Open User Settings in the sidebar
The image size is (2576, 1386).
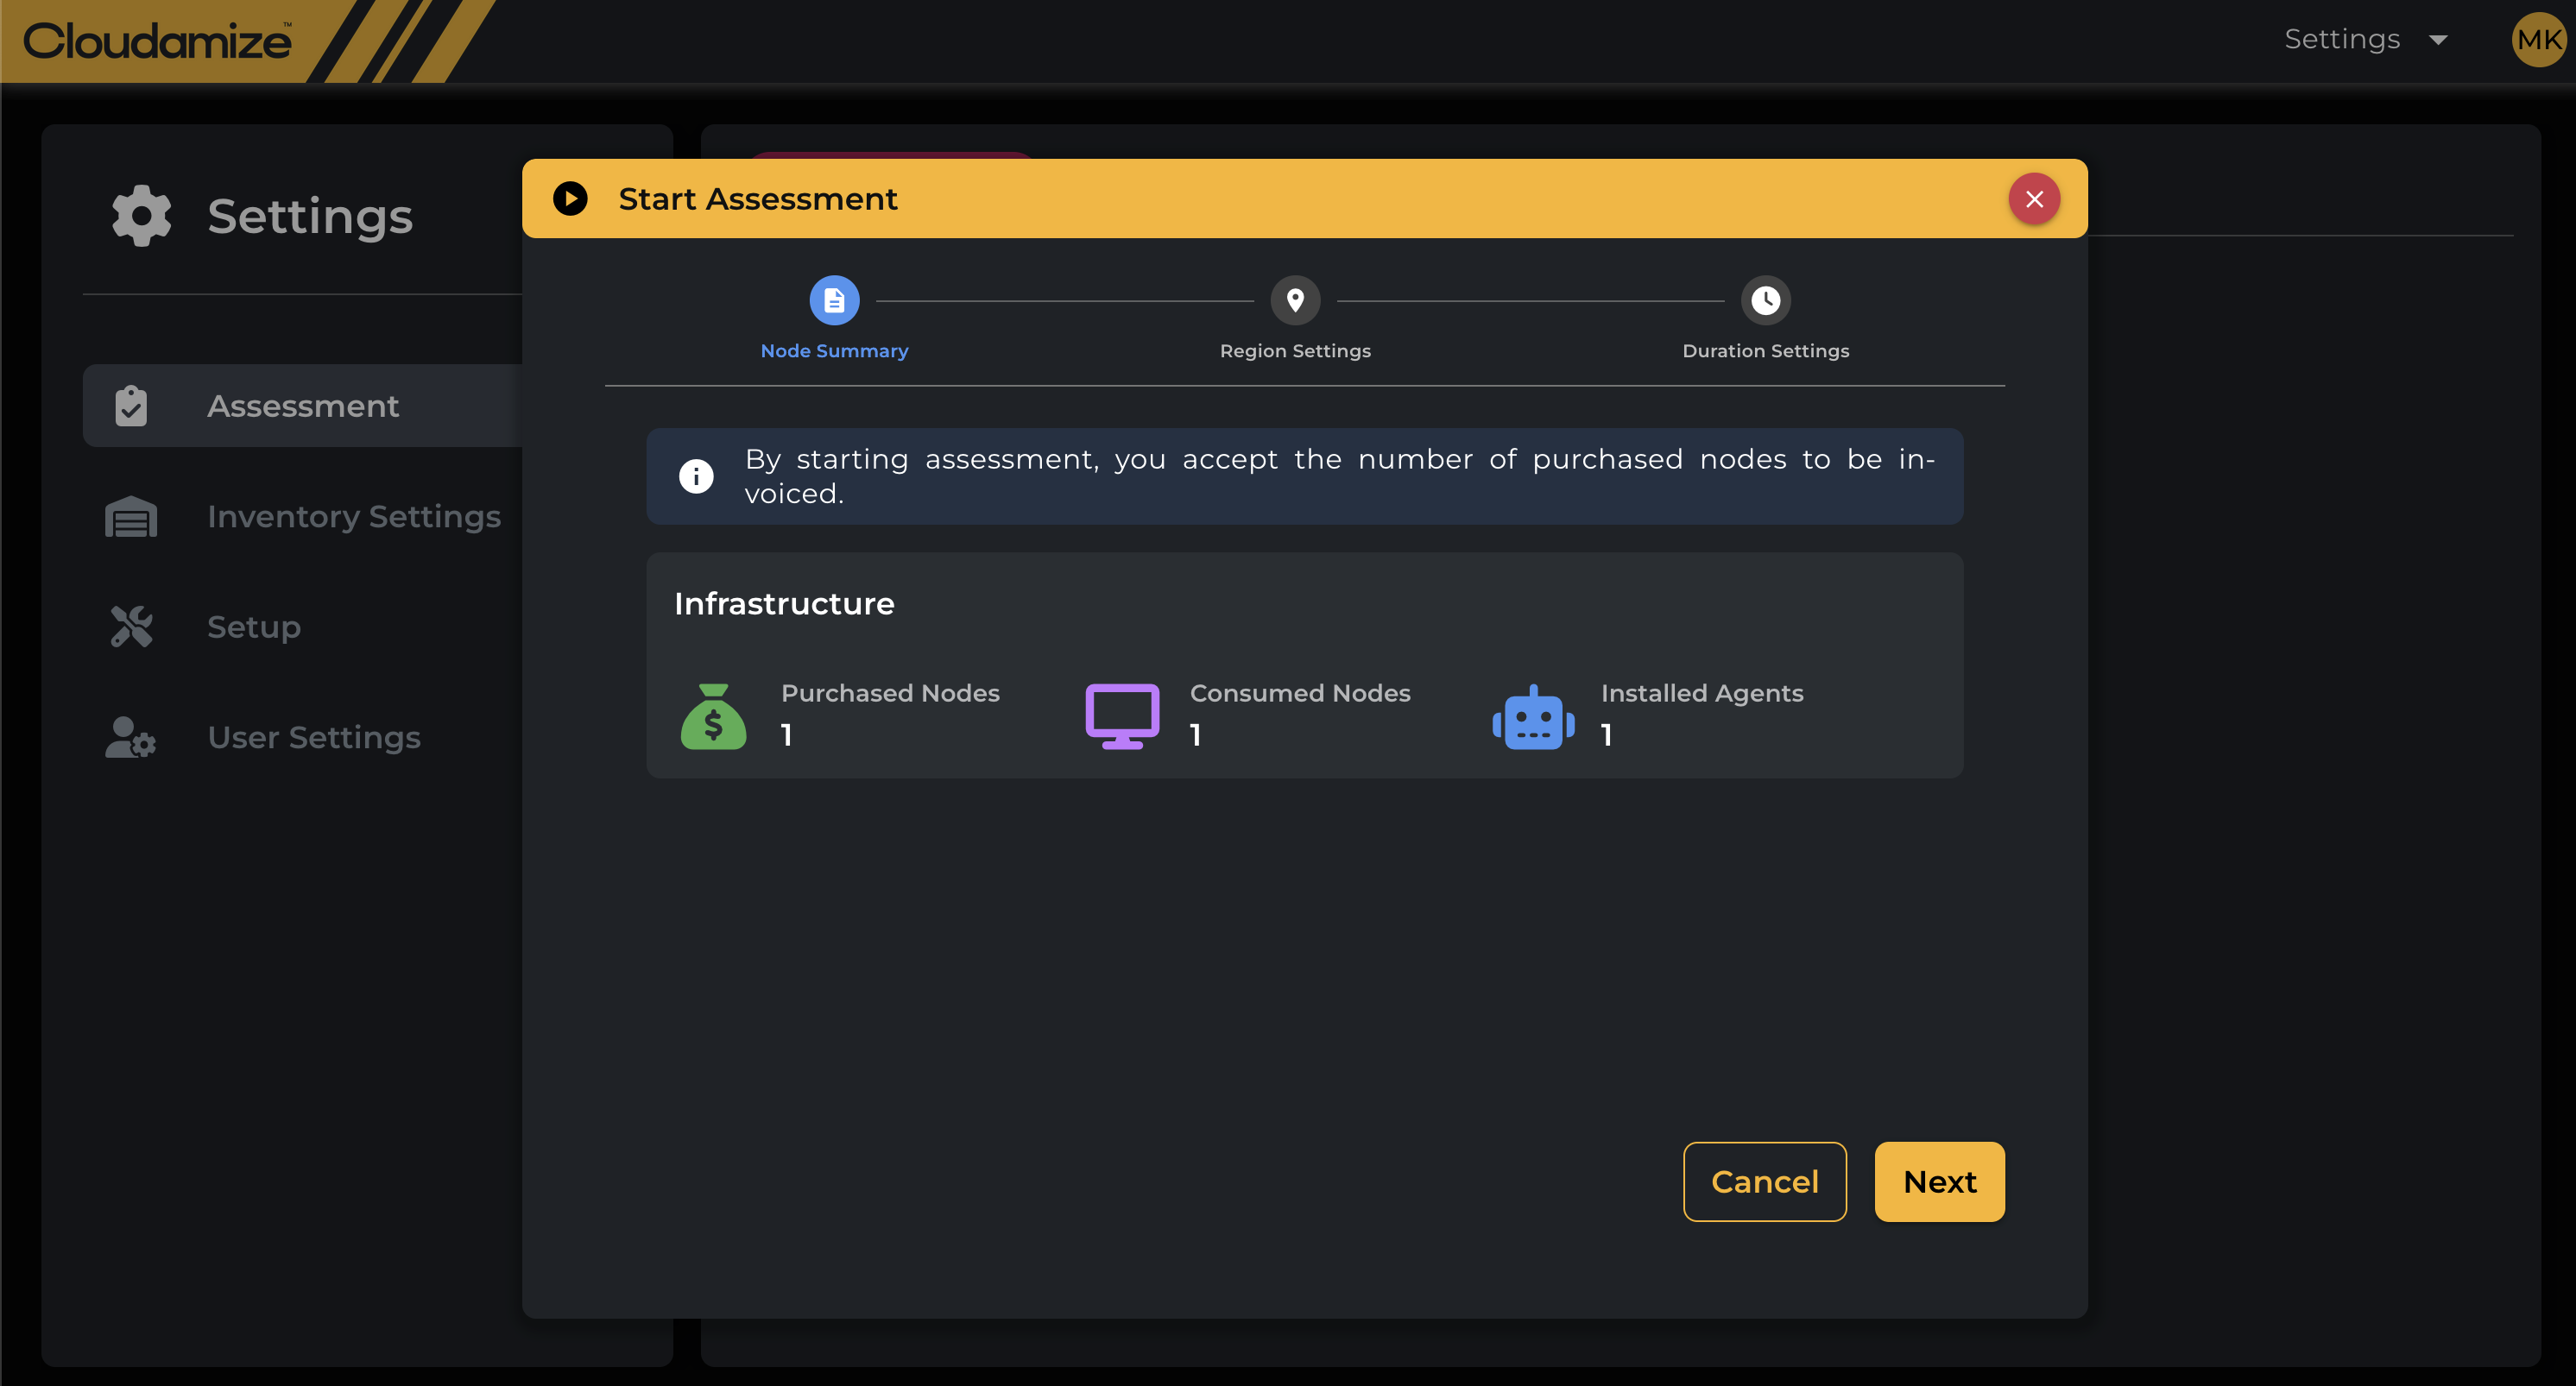313,738
